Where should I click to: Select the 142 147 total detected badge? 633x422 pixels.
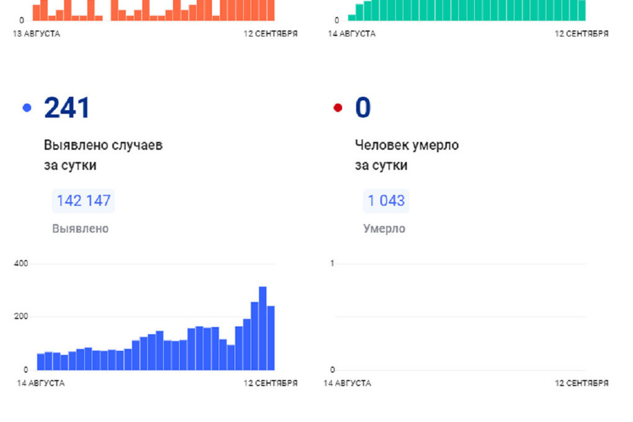coord(83,200)
